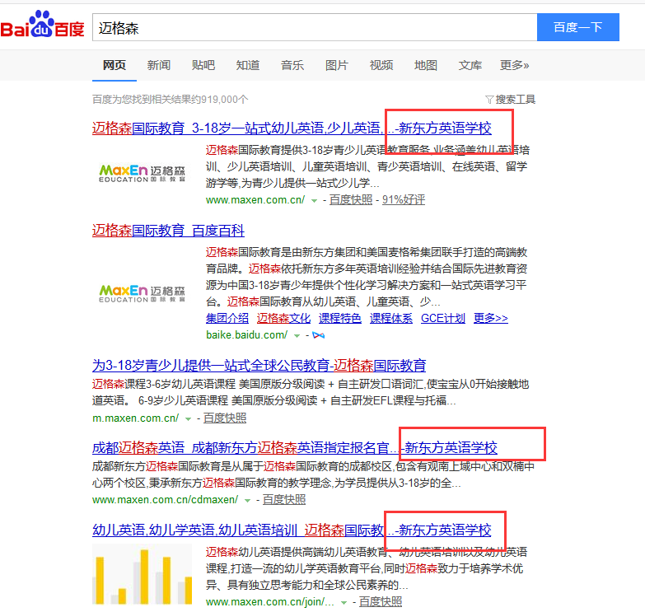Viewport: 645px width, 612px height.
Task: Open result 成都迈格森英语_成都新东方迈格森英语
Action: (295, 447)
